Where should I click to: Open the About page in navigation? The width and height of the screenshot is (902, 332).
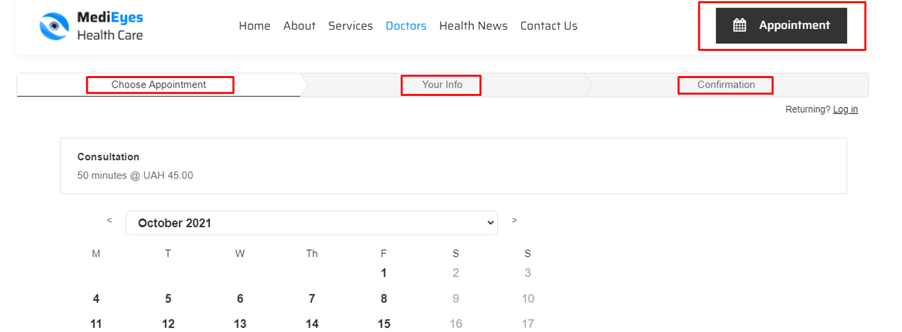(x=300, y=26)
